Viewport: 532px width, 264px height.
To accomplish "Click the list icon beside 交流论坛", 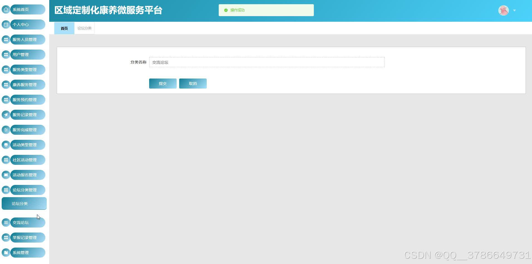I will coord(6,223).
